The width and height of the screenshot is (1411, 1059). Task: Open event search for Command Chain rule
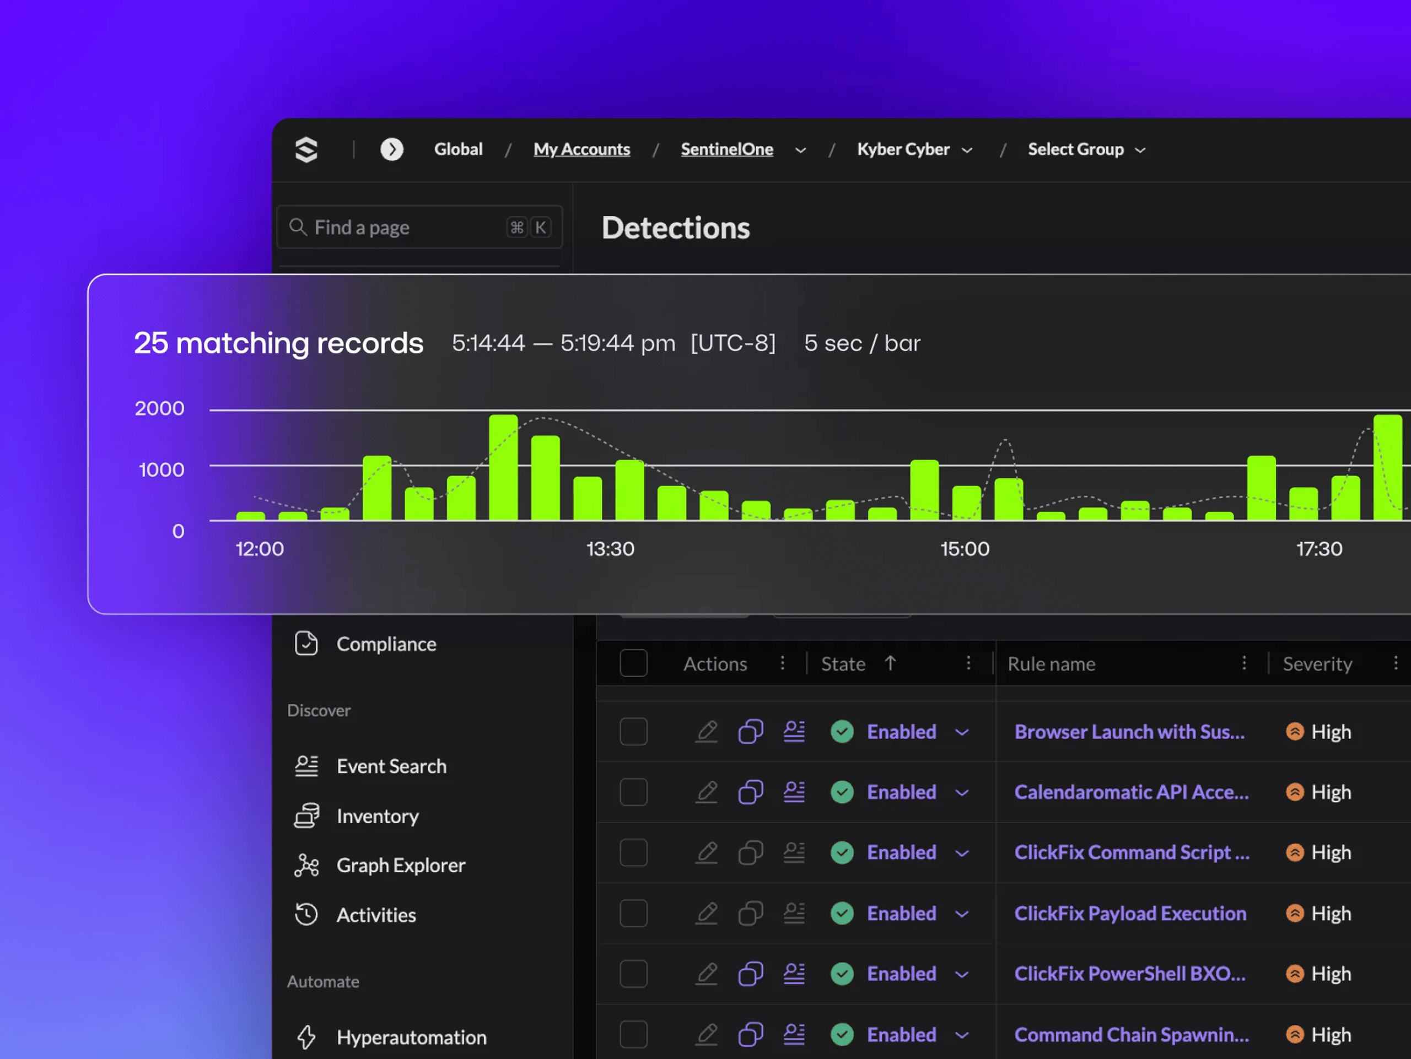794,1034
